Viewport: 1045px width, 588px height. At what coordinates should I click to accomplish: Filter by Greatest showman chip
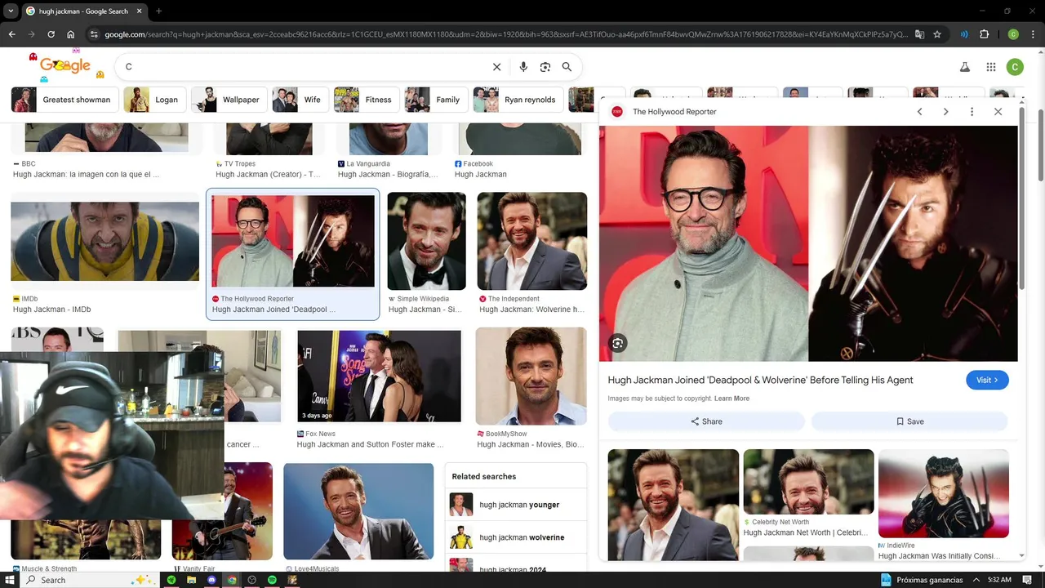click(x=63, y=100)
